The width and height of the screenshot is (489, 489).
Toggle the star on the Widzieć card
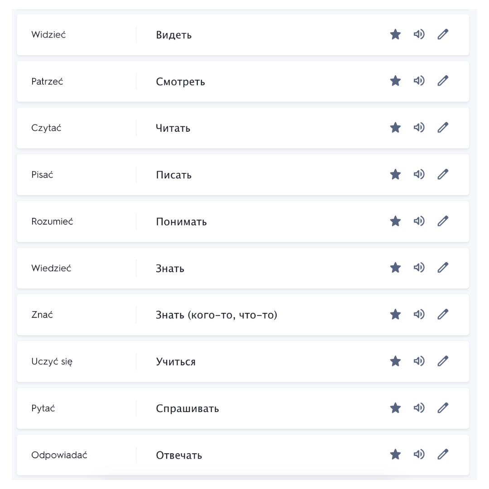tap(395, 34)
